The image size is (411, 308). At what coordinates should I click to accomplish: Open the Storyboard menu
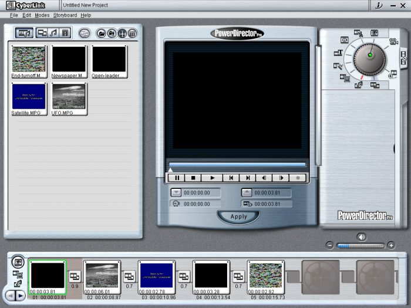click(x=65, y=15)
